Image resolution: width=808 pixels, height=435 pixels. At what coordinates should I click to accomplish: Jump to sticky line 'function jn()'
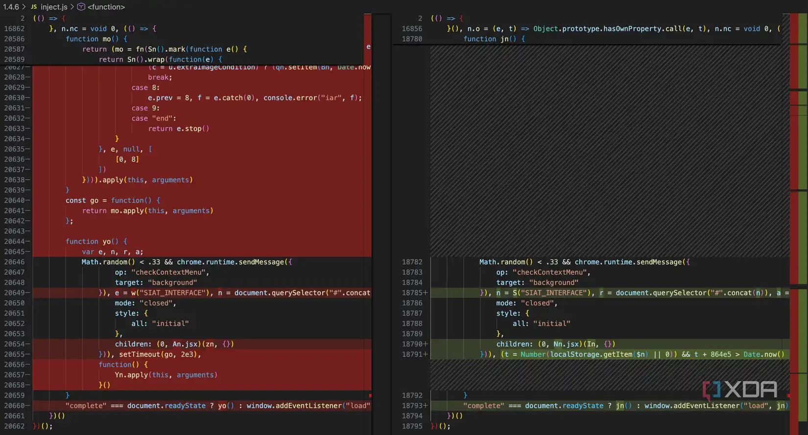click(x=494, y=39)
